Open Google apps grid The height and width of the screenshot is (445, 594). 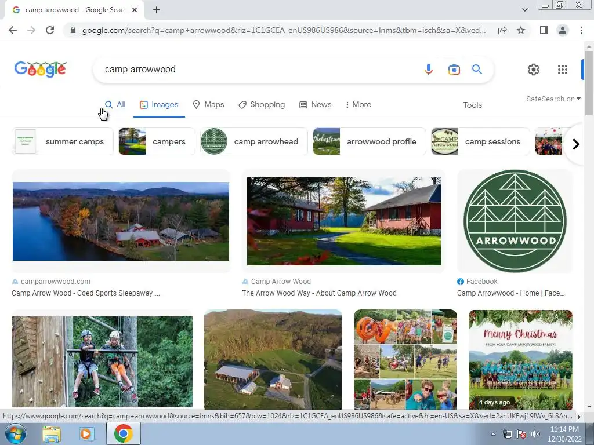coord(563,70)
